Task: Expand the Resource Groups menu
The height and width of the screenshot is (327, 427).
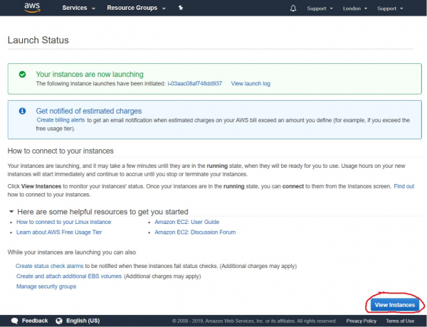Action: pyautogui.click(x=136, y=9)
